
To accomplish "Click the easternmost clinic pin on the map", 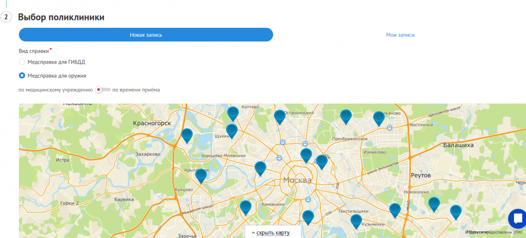I will (456, 212).
